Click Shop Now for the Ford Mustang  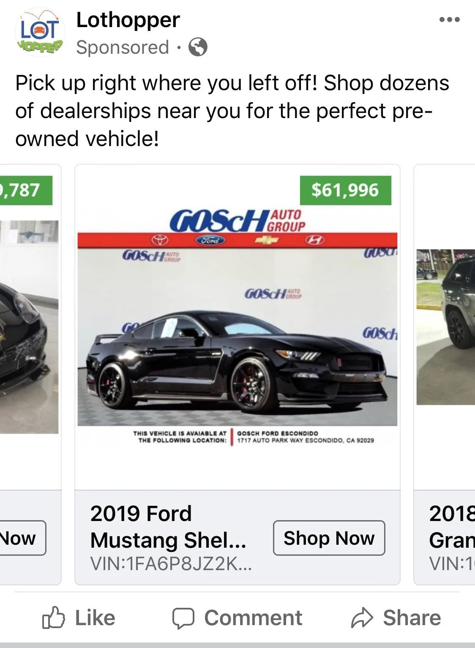(329, 538)
